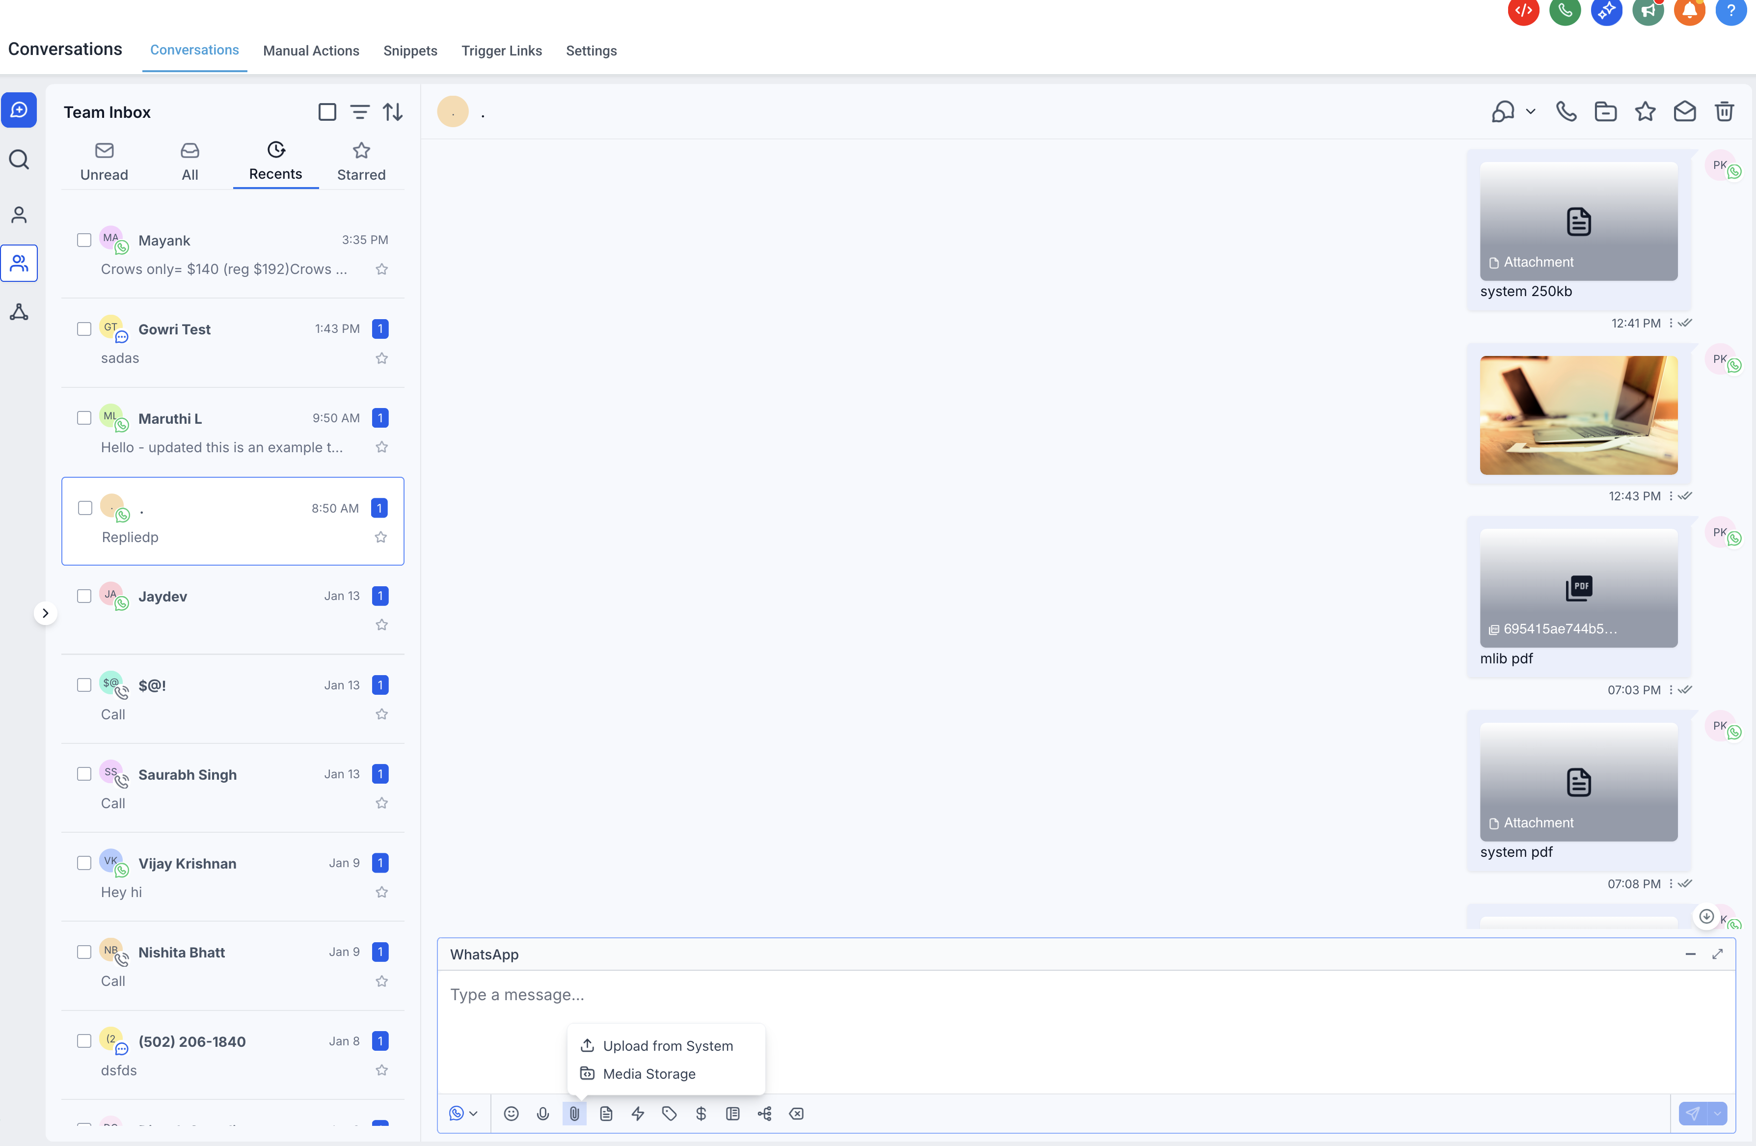This screenshot has height=1146, width=1756.
Task: Select the emoji picker in the message toolbar
Action: point(512,1114)
